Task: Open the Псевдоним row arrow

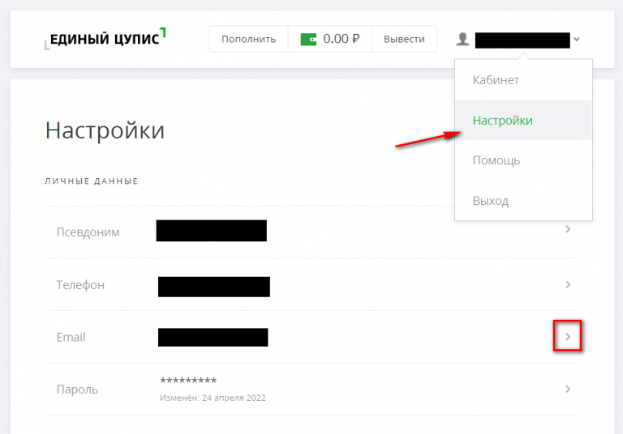Action: click(x=568, y=230)
